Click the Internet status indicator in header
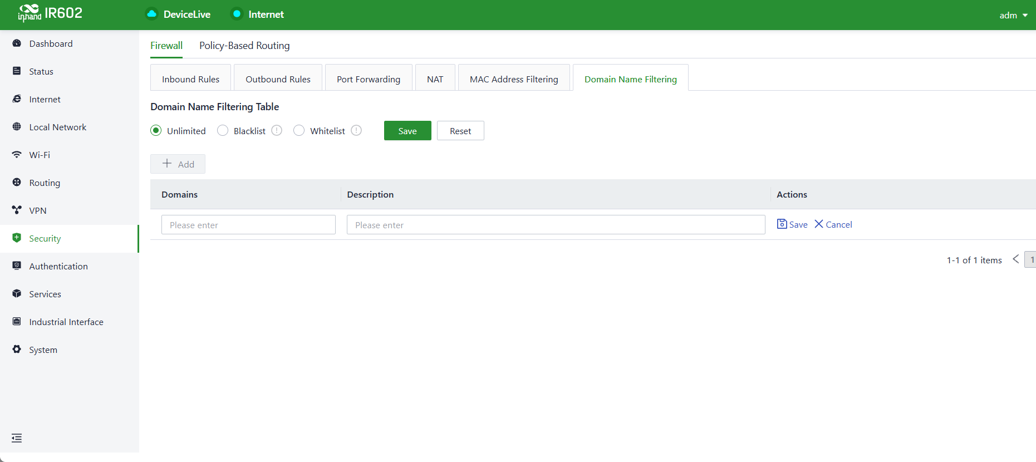This screenshot has width=1036, height=462. pos(237,14)
